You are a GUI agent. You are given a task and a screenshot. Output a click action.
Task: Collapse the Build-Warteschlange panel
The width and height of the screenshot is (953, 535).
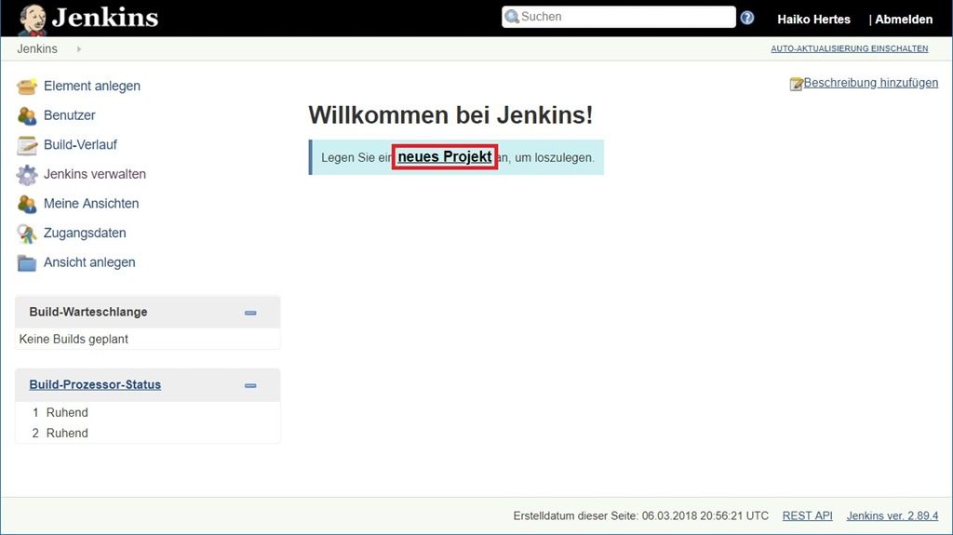pyautogui.click(x=250, y=313)
